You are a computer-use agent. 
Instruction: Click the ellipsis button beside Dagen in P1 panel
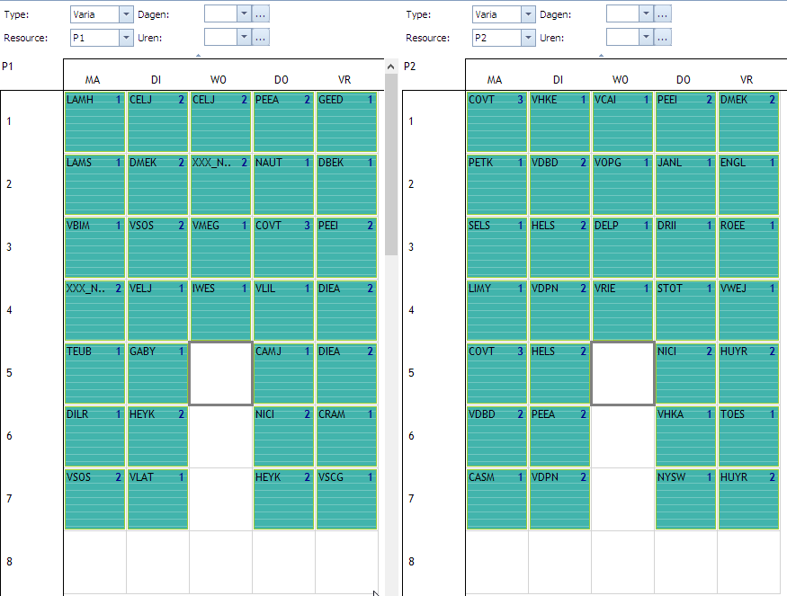pos(261,14)
